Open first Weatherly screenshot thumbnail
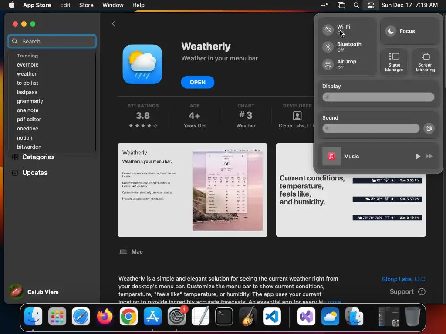446x334 pixels. point(192,190)
